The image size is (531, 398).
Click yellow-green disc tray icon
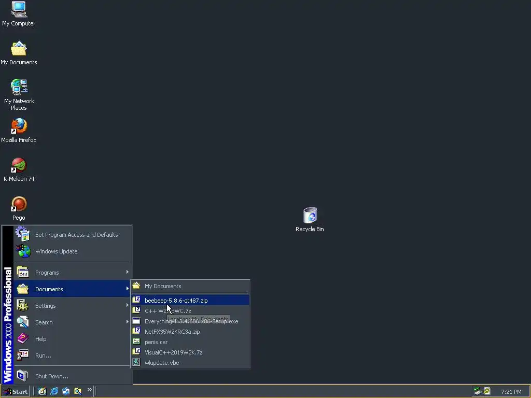click(x=487, y=391)
